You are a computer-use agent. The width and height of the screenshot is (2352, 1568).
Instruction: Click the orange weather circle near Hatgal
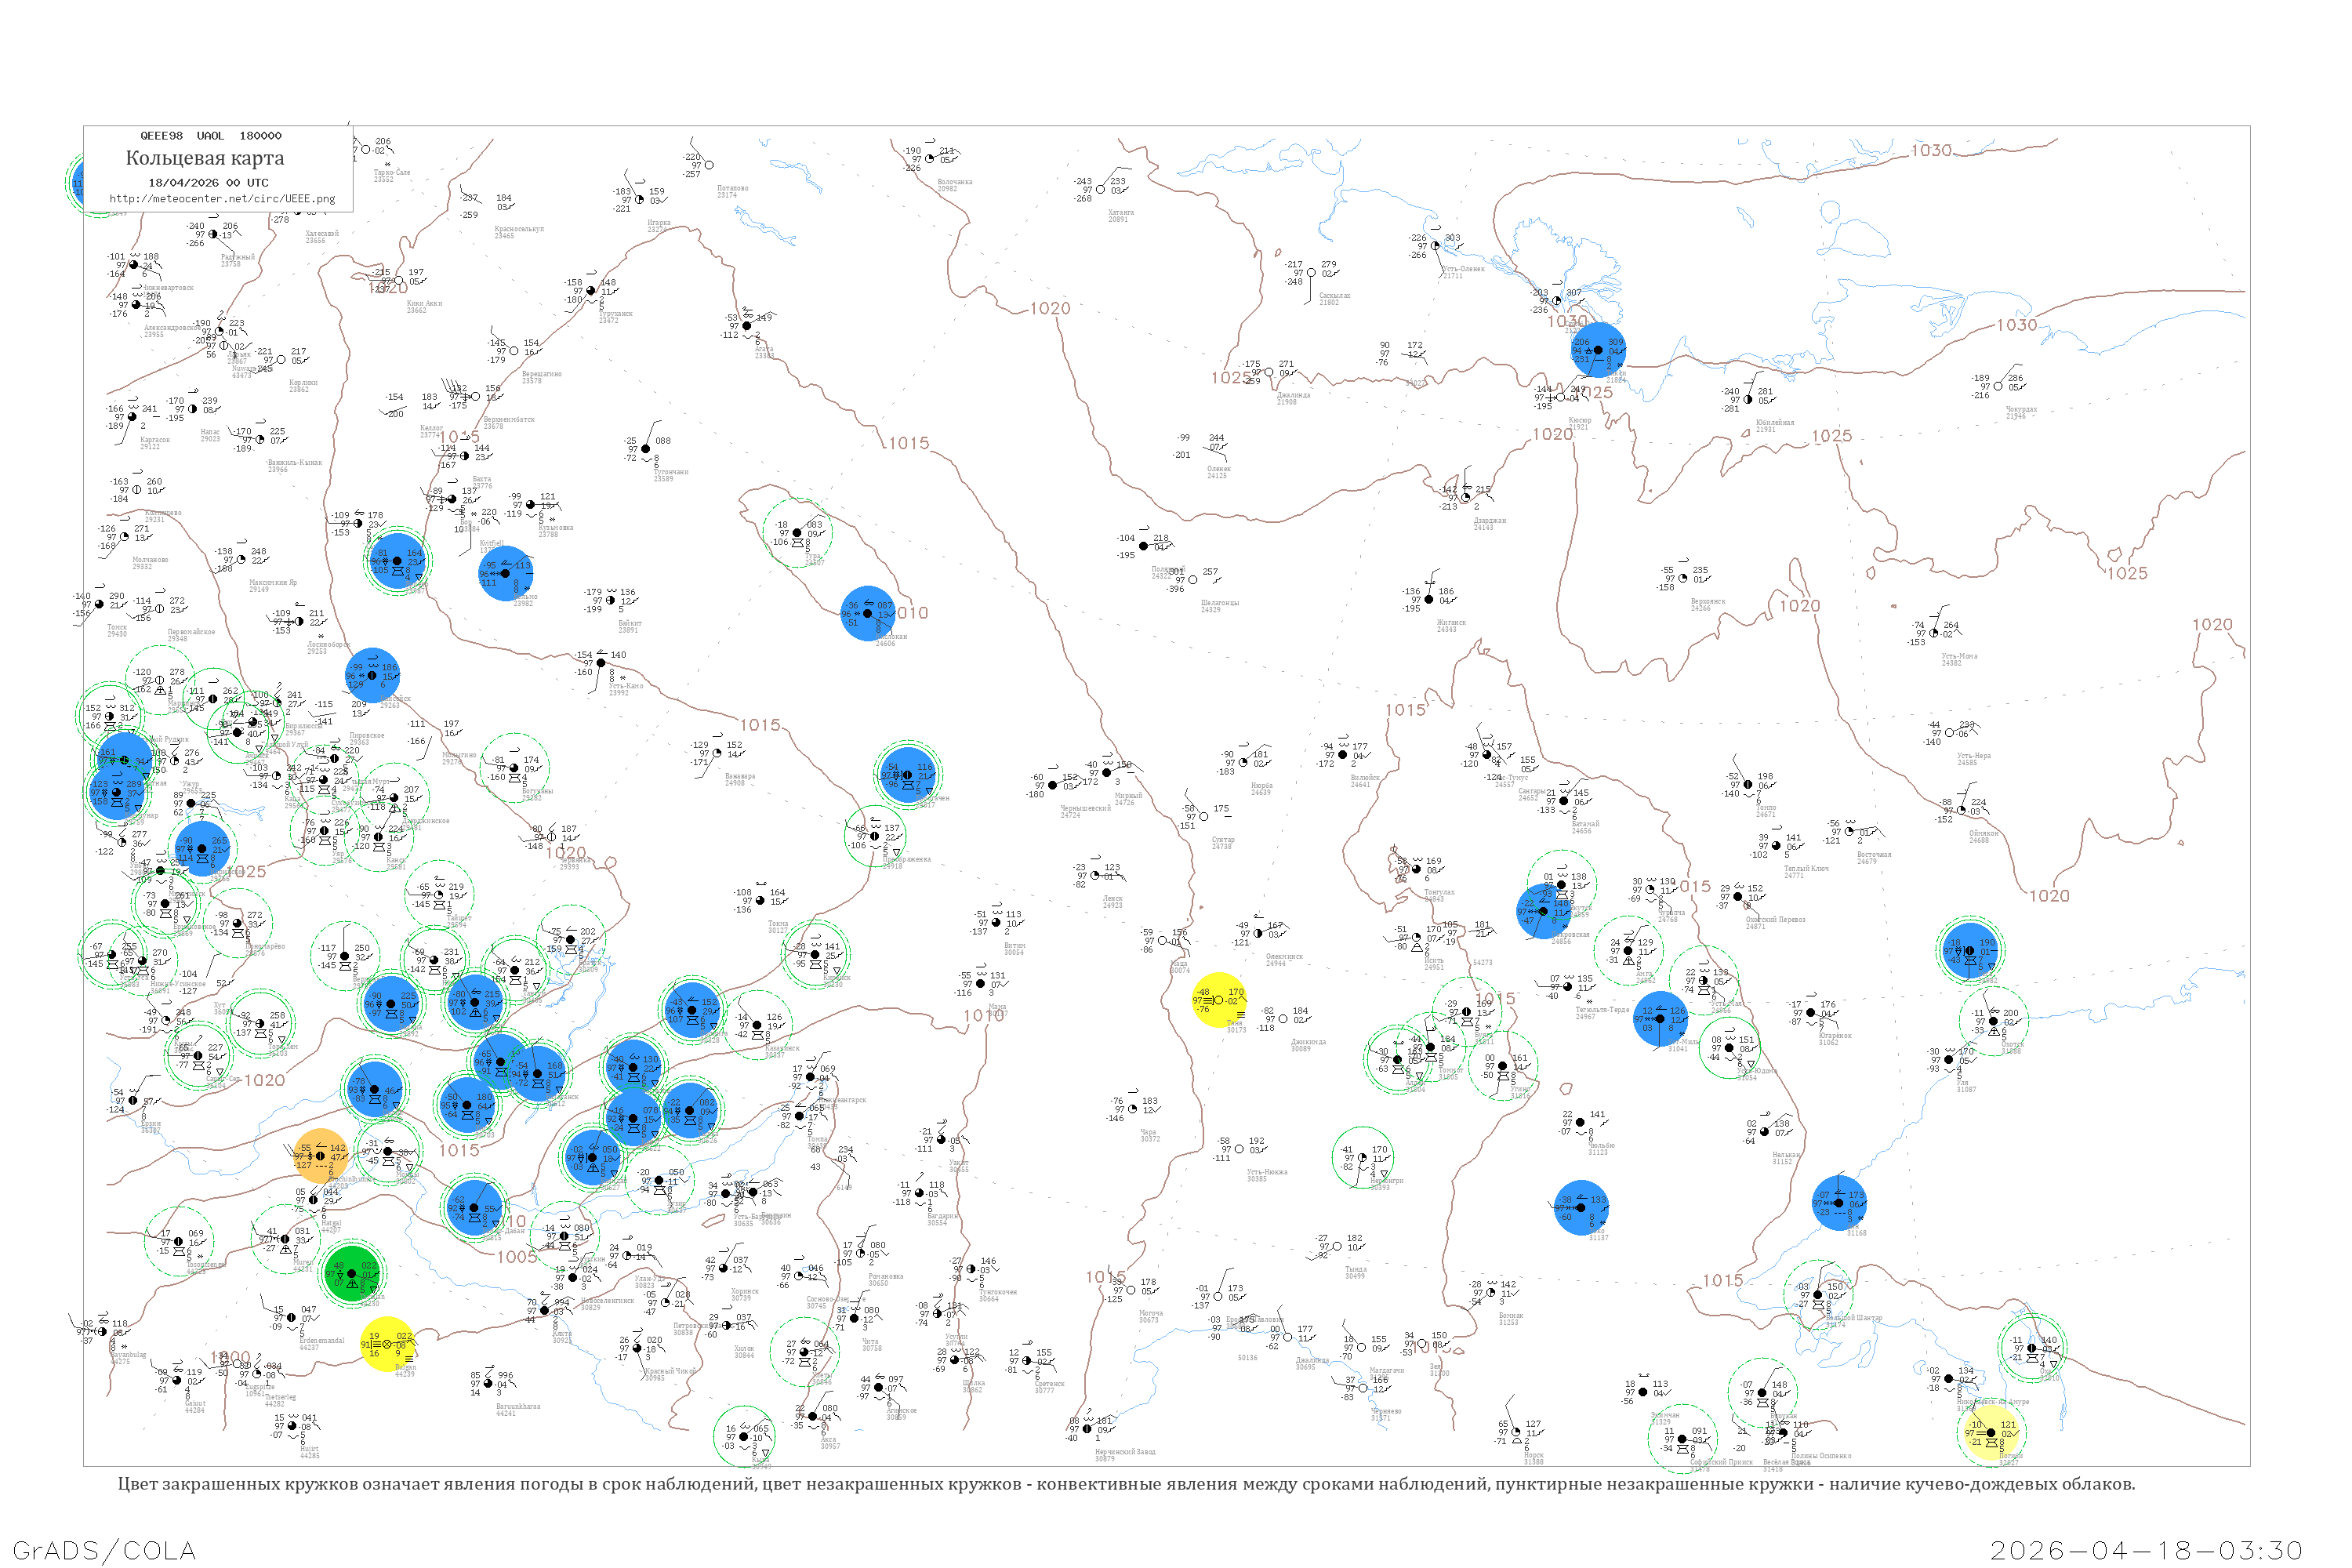point(321,1155)
